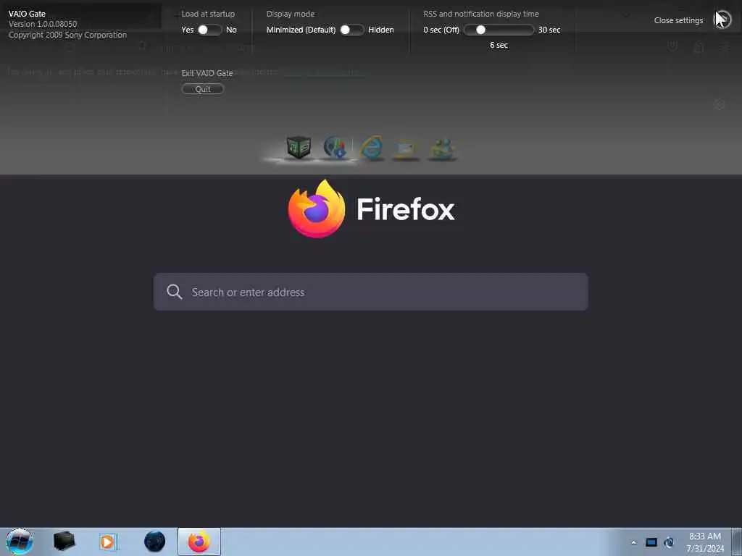Focus the Search or enter address field
The image size is (742, 556).
(370, 292)
